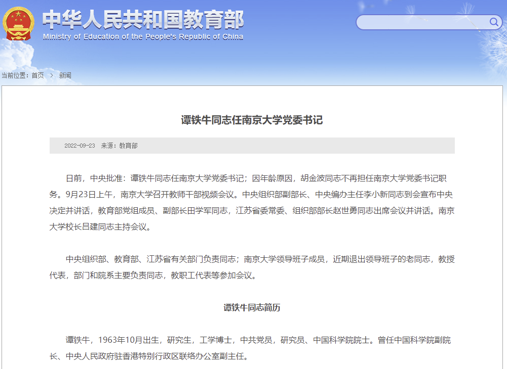
Task: Click the Ministry of Education English subtitle
Action: point(143,37)
